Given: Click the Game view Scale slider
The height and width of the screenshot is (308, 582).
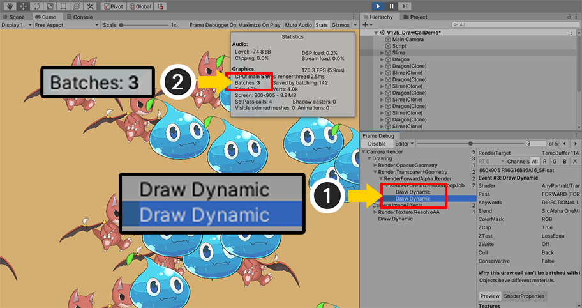Looking at the screenshot, I should [x=145, y=25].
